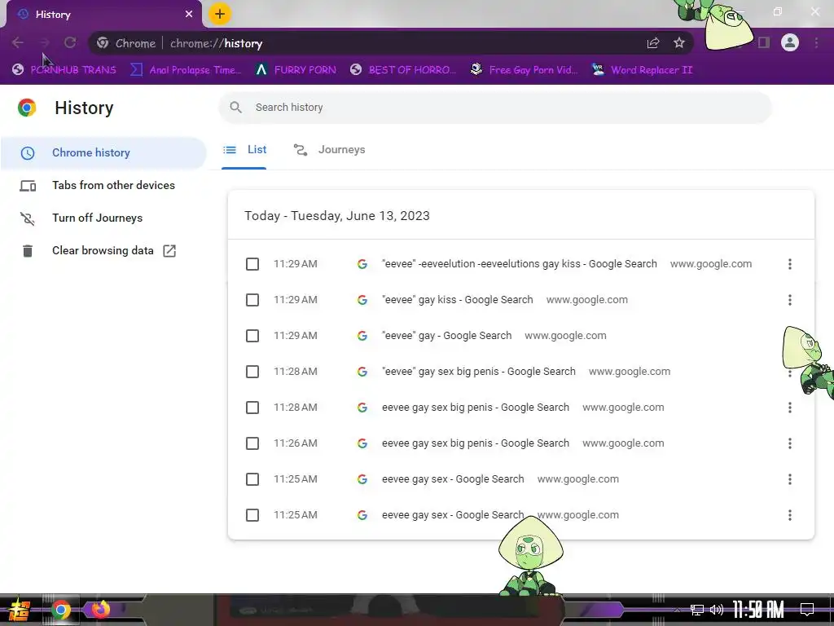Switch to the List tab
The width and height of the screenshot is (834, 626).
click(x=244, y=151)
